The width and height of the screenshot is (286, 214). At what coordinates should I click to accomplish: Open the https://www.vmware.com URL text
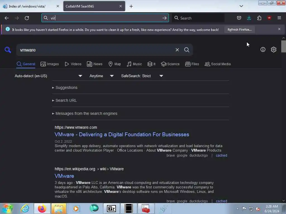click(76, 127)
